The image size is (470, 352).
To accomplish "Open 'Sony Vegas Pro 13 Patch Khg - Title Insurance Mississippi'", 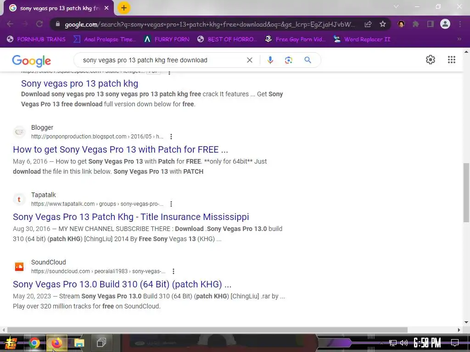I will click(x=131, y=217).
